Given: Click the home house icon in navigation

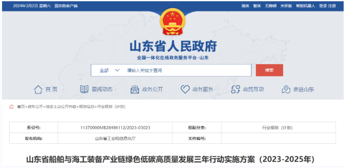Looking at the screenshot, I should [x=38, y=90].
